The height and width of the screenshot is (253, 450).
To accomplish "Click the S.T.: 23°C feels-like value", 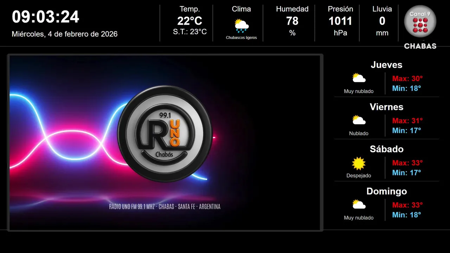I will click(x=190, y=32).
